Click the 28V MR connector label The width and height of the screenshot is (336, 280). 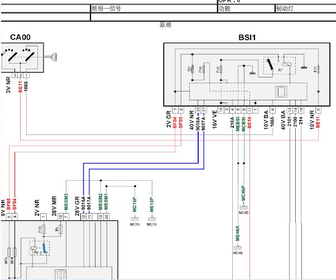[54, 206]
